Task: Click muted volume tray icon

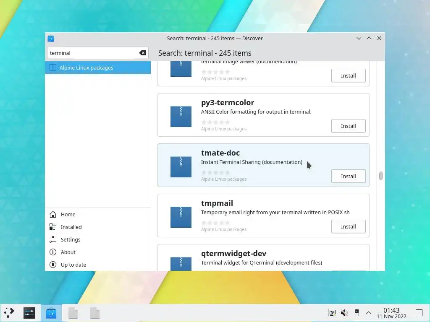Action: (344, 313)
